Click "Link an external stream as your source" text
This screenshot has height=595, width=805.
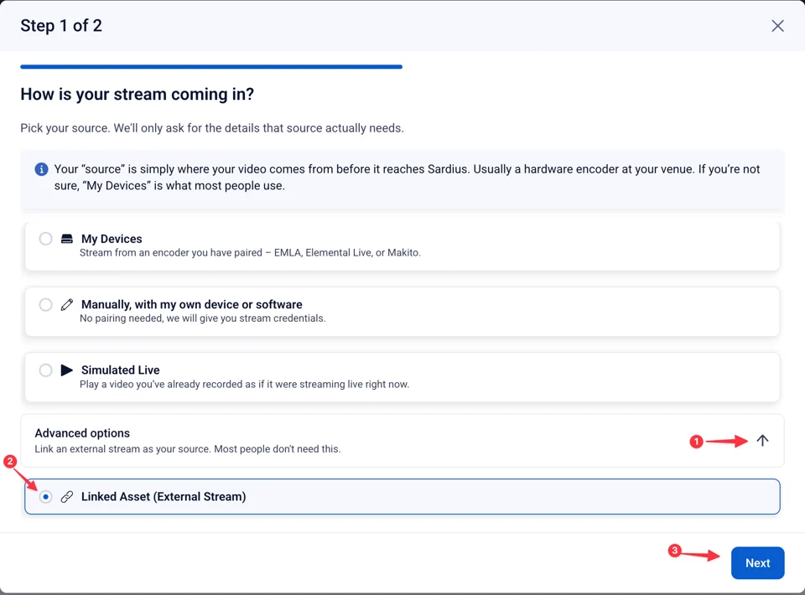(x=187, y=449)
